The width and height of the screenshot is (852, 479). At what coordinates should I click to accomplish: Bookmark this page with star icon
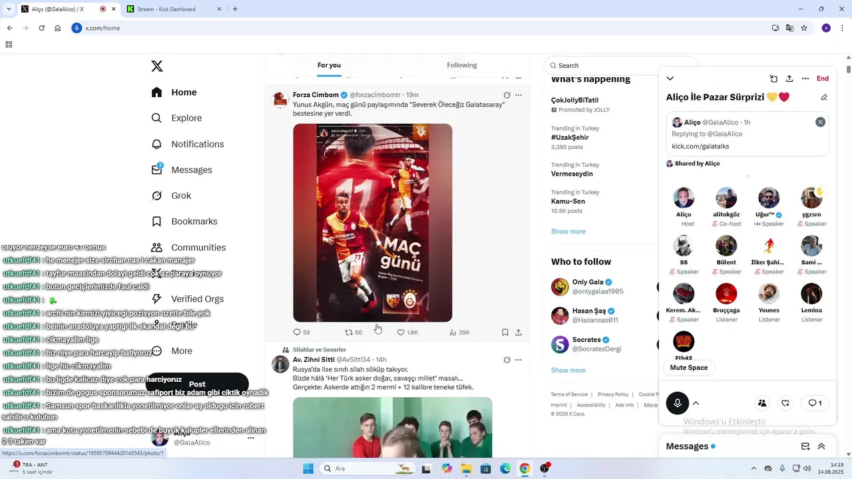click(804, 28)
